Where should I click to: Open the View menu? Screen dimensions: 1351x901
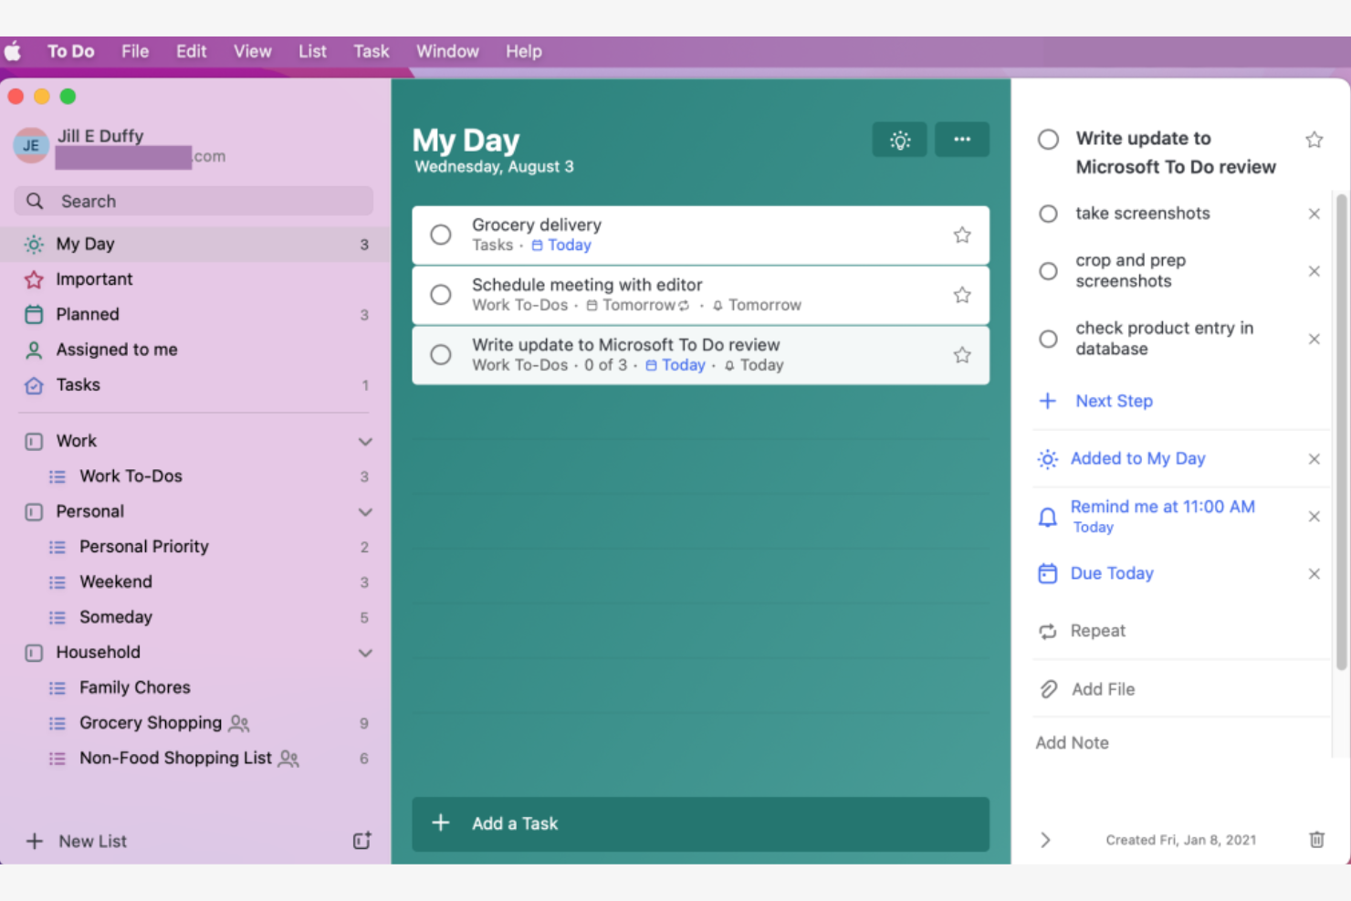pyautogui.click(x=253, y=52)
